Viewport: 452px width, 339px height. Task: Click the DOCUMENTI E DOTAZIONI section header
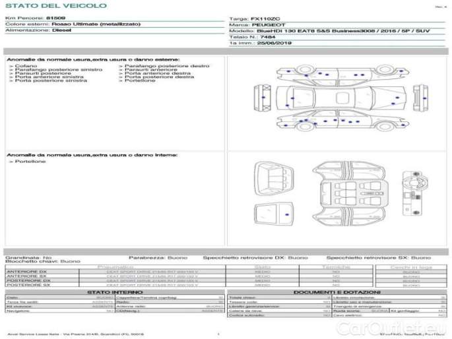coord(337,292)
